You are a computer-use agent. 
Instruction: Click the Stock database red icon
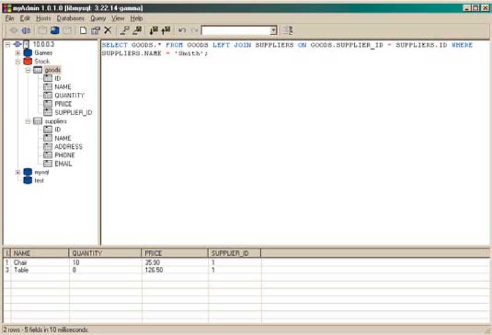coord(28,61)
